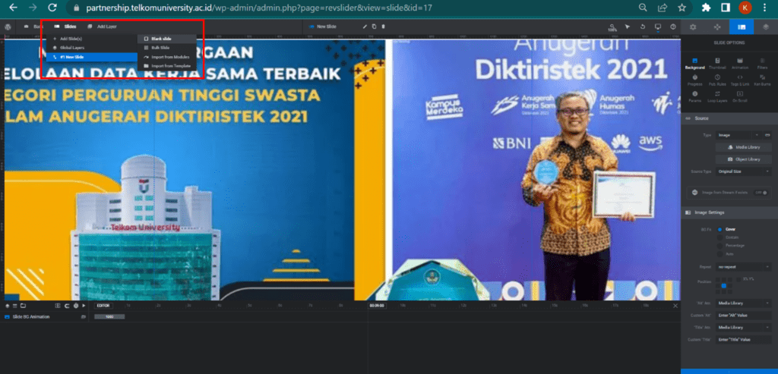Click the 1000 duration bar in timeline

pos(109,316)
